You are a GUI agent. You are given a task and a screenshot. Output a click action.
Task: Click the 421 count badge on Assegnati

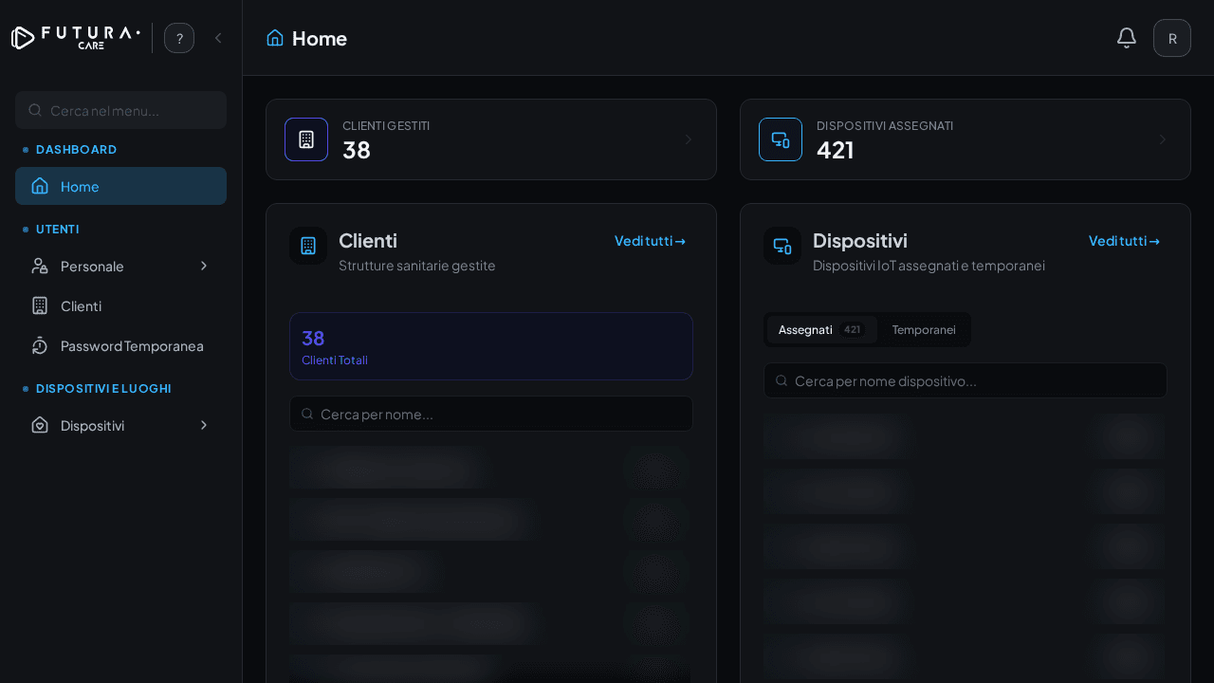[852, 330]
